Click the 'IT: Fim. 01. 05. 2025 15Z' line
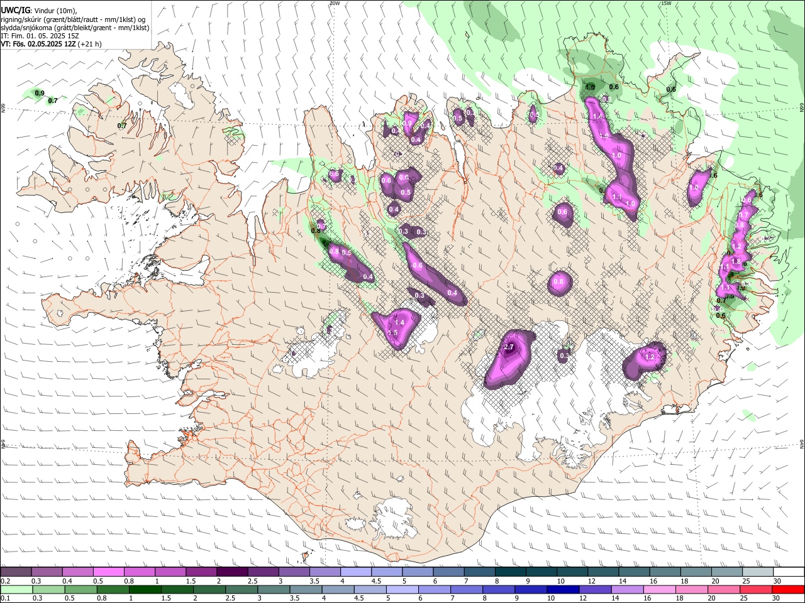The height and width of the screenshot is (603, 805). click(x=40, y=36)
